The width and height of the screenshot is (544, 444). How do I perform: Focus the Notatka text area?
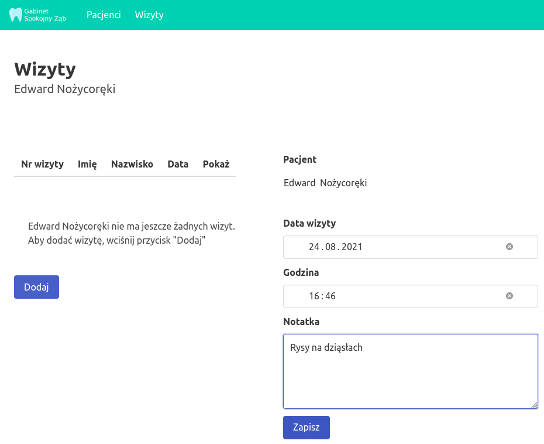click(x=409, y=375)
